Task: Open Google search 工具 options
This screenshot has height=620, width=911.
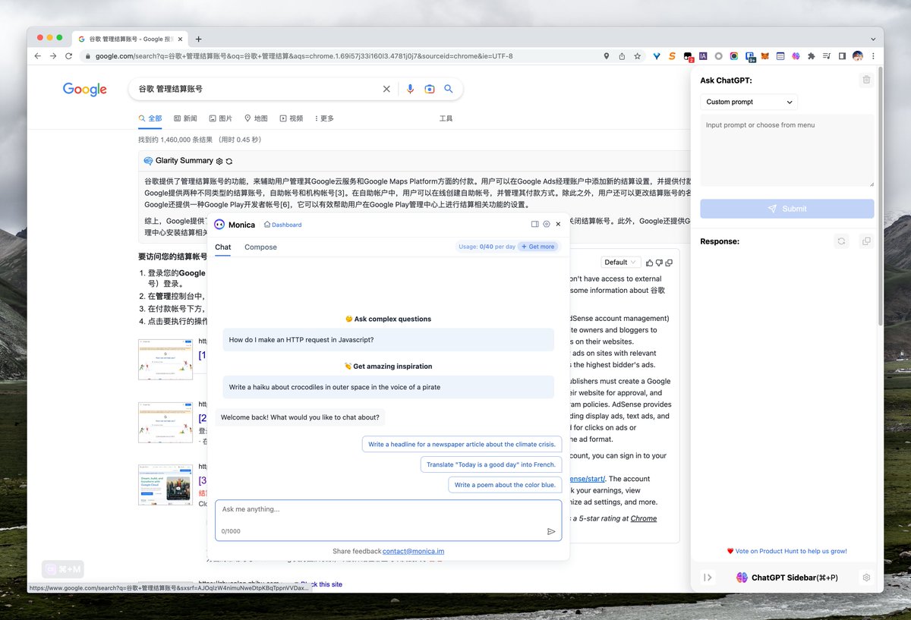Action: [x=446, y=118]
